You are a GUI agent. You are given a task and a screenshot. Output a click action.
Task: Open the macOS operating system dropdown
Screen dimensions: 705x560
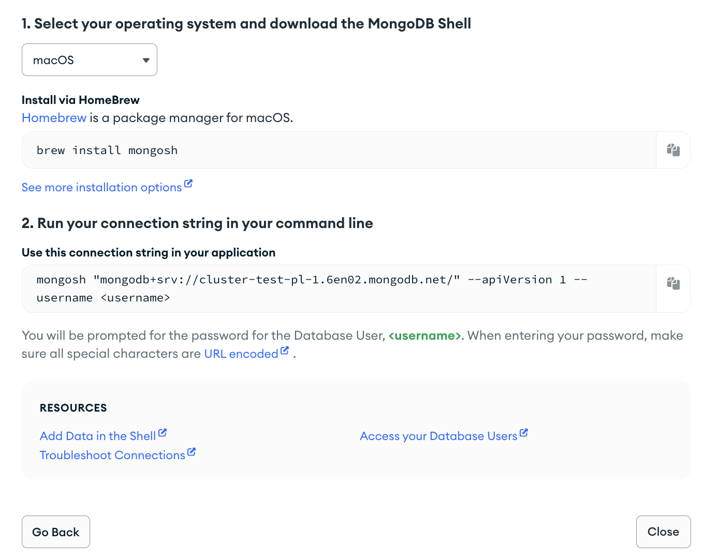pos(90,60)
